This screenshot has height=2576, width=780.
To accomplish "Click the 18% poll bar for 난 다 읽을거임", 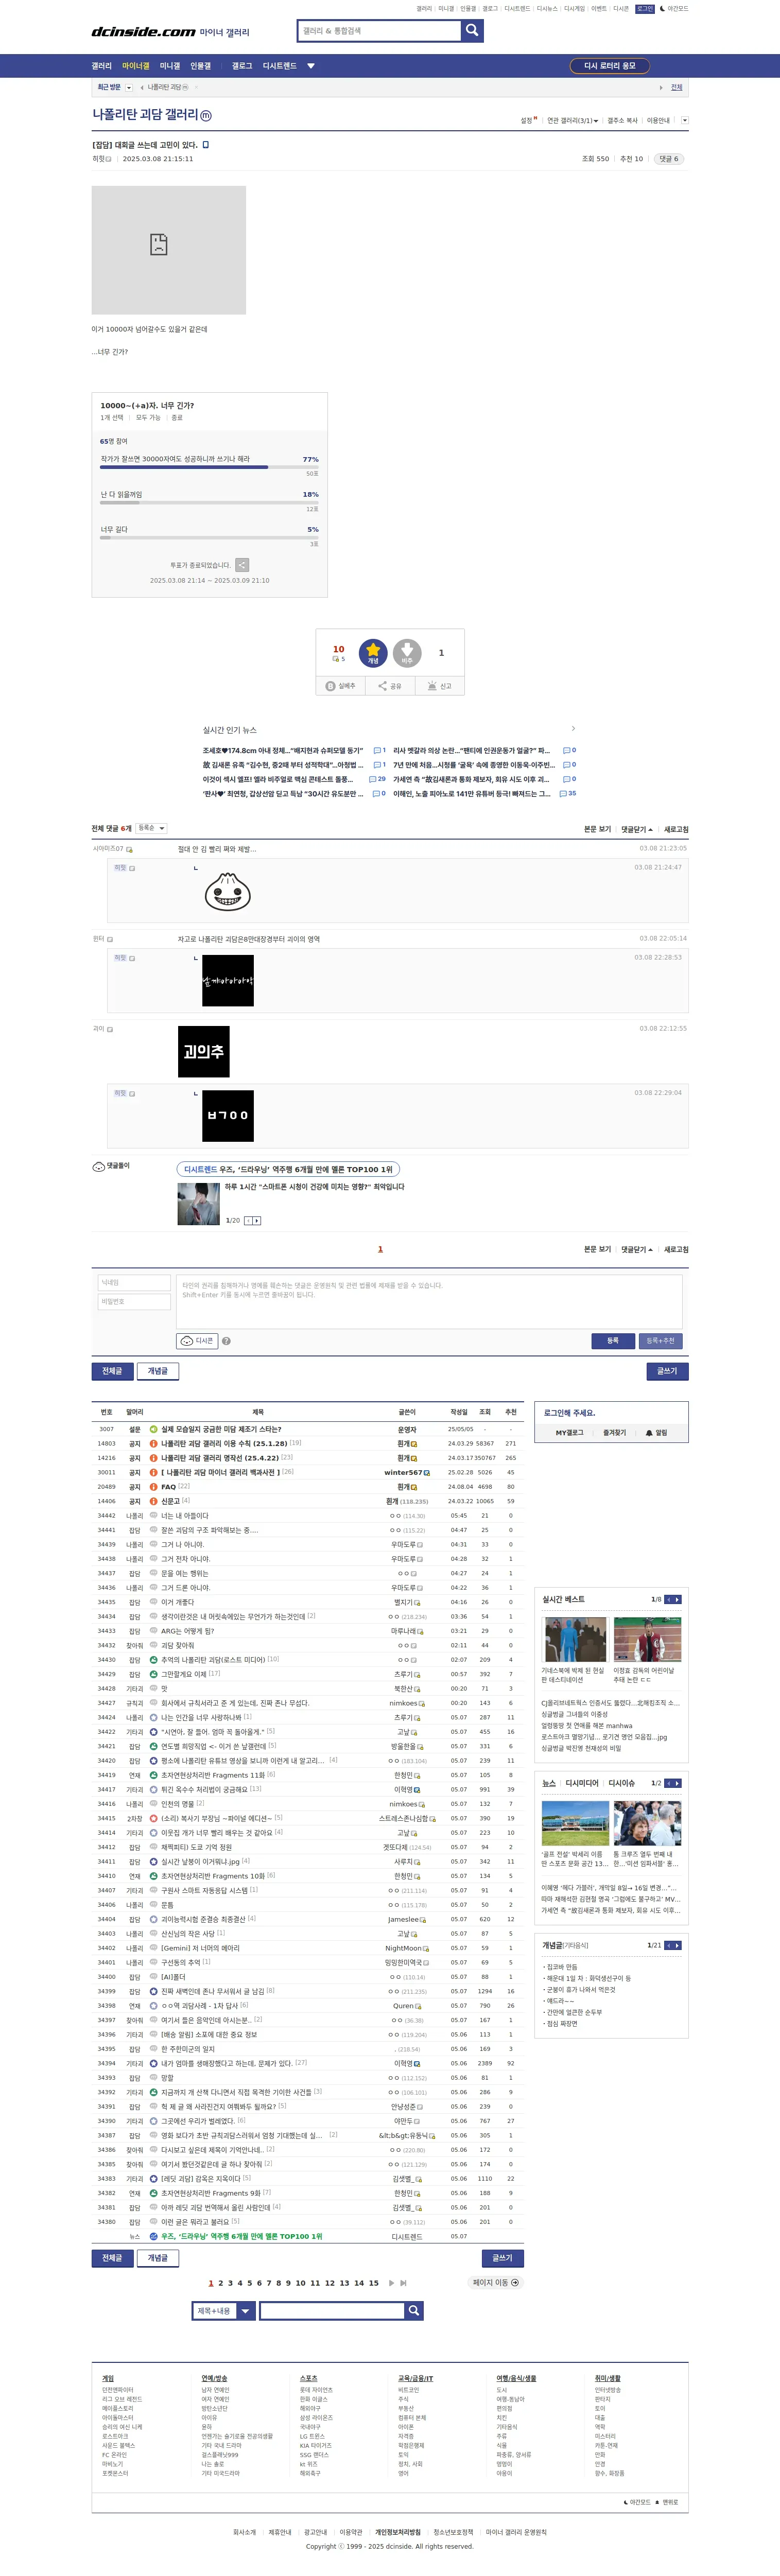I will point(209,502).
